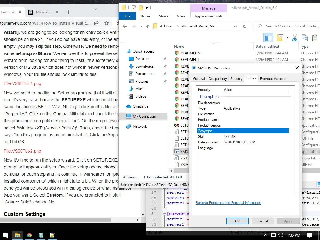Click the webpage horizontal scrollbar

(x=55, y=220)
